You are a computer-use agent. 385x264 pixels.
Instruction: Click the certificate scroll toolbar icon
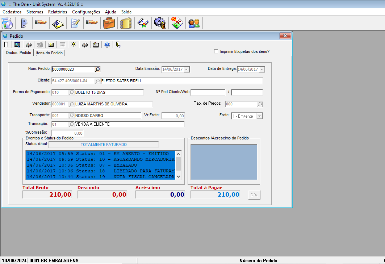(143, 23)
